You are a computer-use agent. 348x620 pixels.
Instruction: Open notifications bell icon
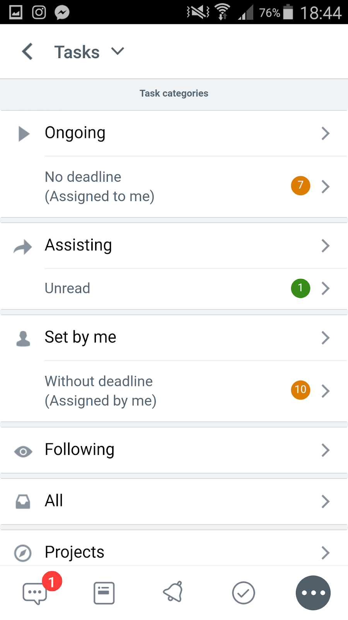[173, 592]
